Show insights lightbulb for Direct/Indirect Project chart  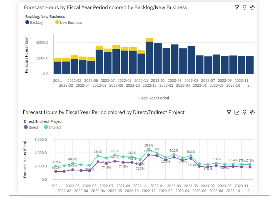(x=245, y=112)
